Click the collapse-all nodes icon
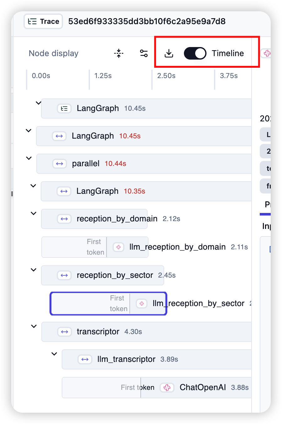The height and width of the screenshot is (424, 282). pyautogui.click(x=119, y=53)
